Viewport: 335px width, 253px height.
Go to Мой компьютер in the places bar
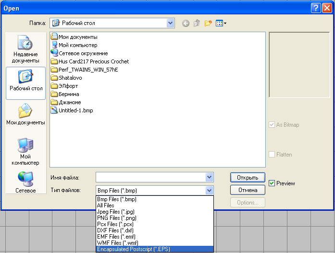point(25,151)
